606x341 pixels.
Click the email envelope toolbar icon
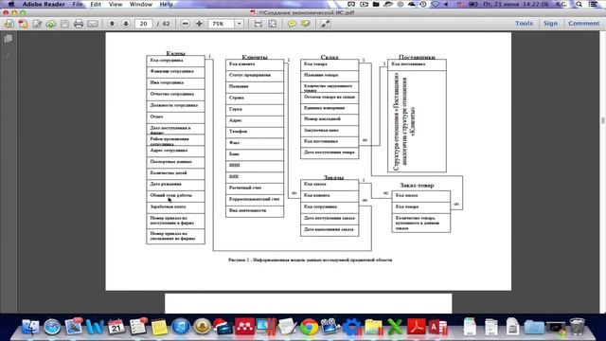pos(93,24)
